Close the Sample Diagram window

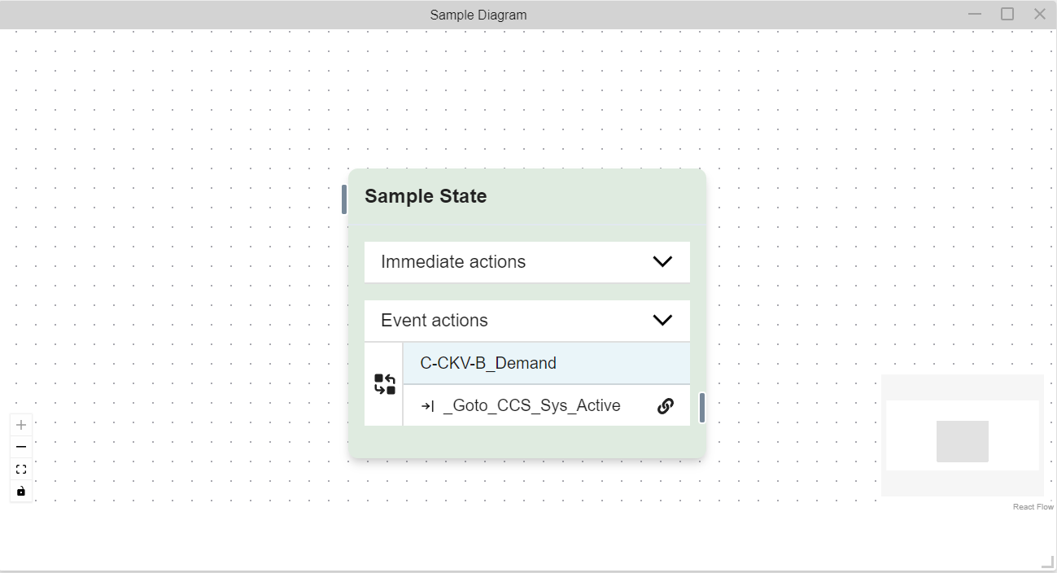[1039, 14]
